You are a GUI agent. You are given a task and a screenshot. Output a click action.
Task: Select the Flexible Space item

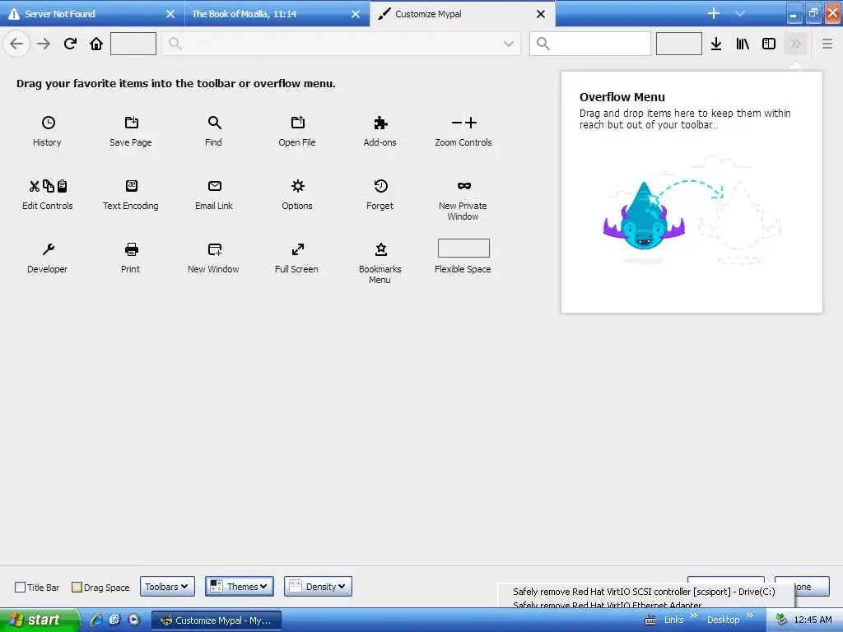[x=463, y=257]
